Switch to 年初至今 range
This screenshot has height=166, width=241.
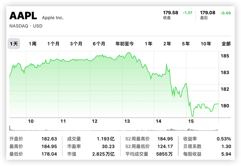click(125, 44)
